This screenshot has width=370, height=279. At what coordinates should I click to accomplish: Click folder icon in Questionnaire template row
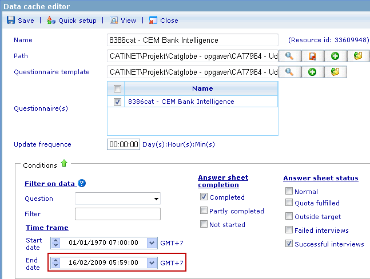tap(336, 72)
